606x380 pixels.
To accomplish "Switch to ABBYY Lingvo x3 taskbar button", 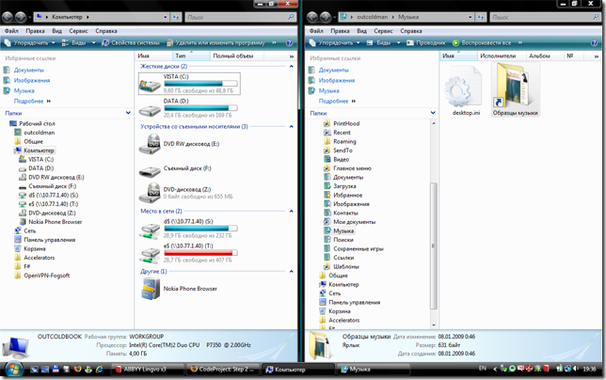I will [148, 370].
